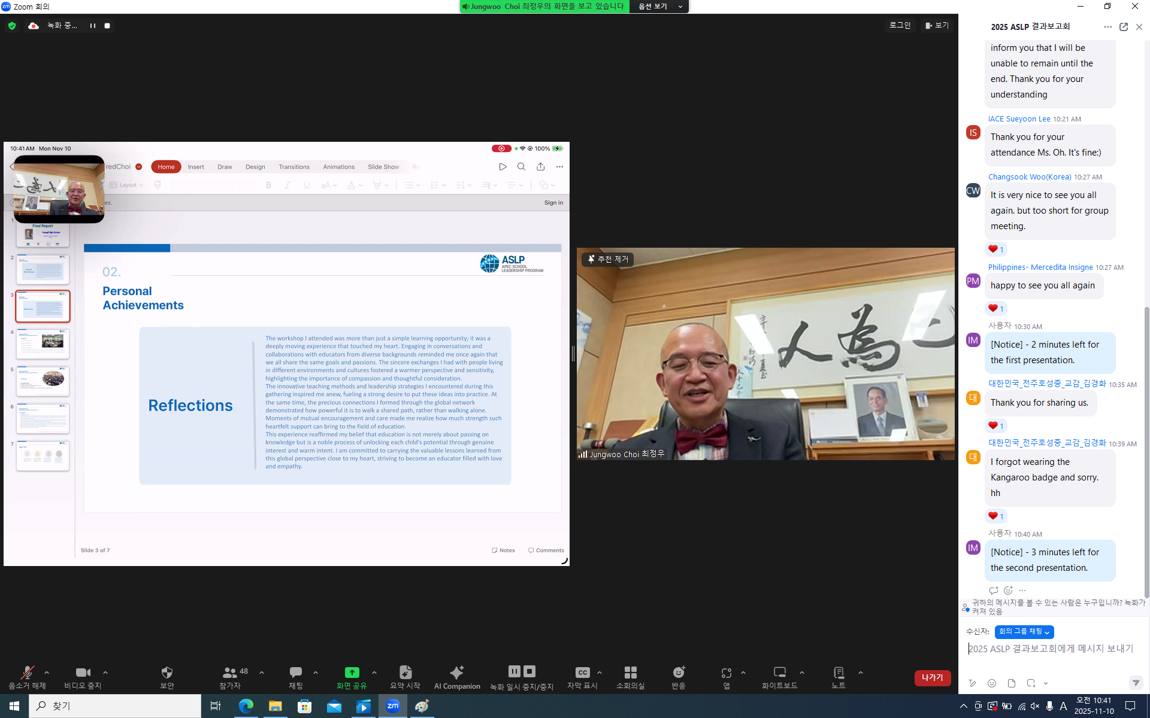Open Microsoft Edge from the taskbar
The image size is (1150, 718).
[x=246, y=707]
